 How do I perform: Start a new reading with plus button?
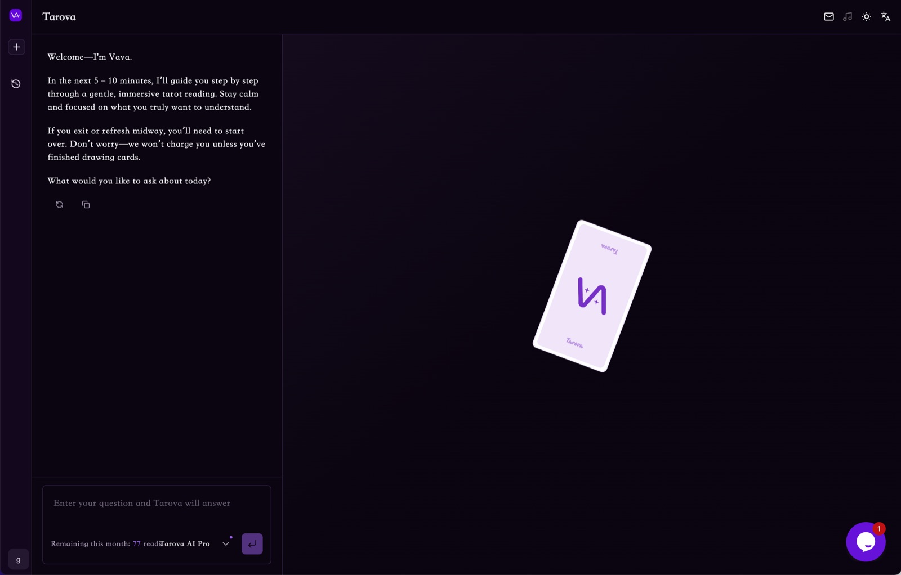(16, 47)
